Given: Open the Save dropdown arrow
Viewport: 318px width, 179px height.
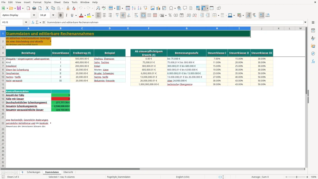Looking at the screenshot, I should [x=23, y=8].
